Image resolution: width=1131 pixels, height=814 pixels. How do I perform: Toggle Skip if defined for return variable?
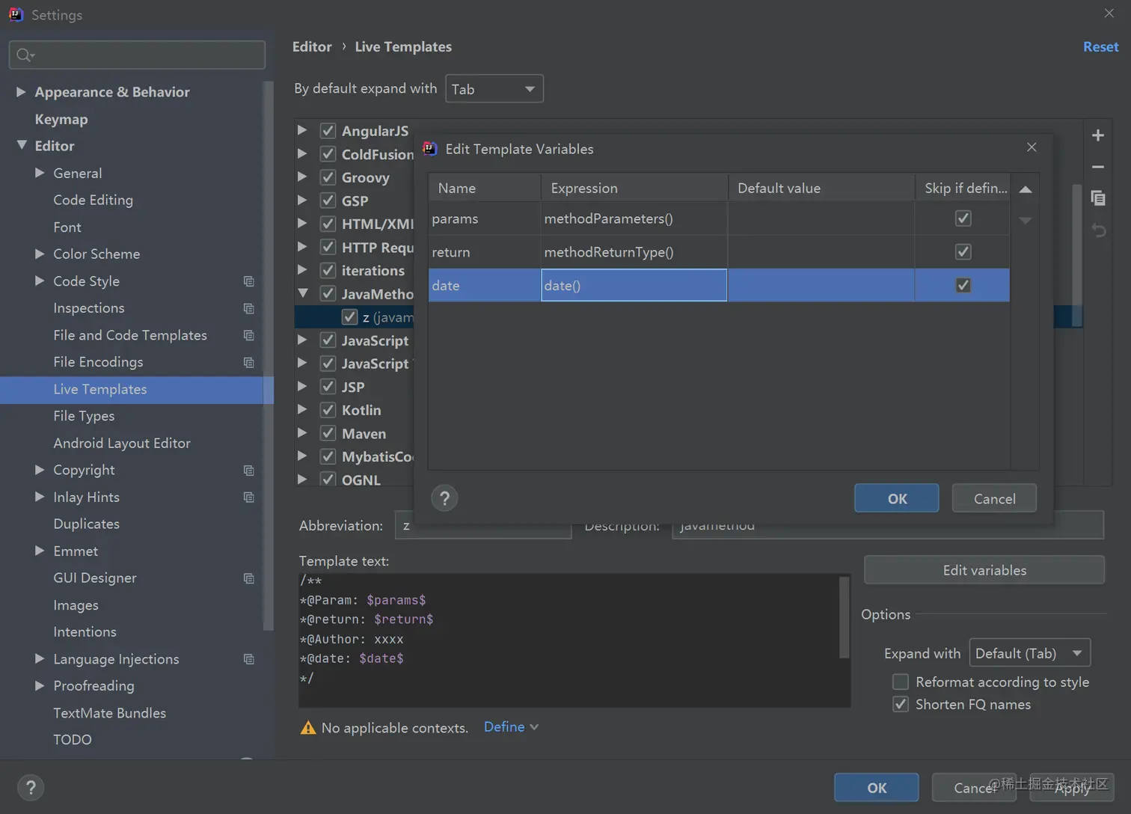[963, 252]
